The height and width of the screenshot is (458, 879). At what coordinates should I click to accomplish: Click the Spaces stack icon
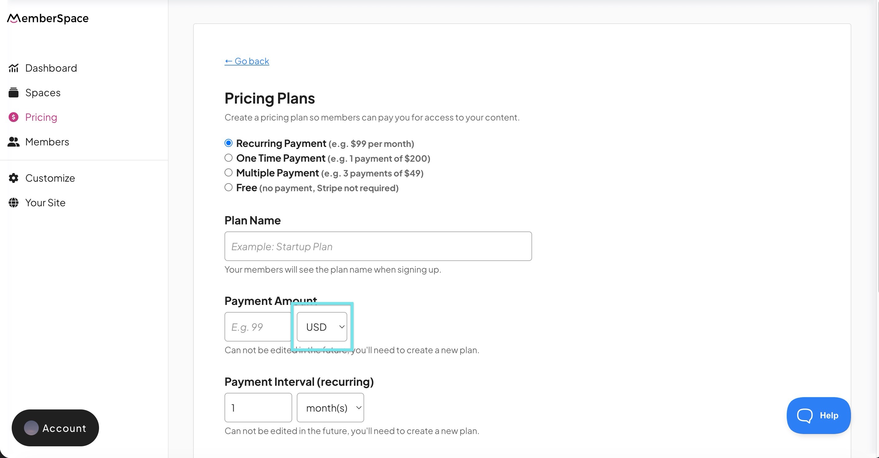[13, 93]
